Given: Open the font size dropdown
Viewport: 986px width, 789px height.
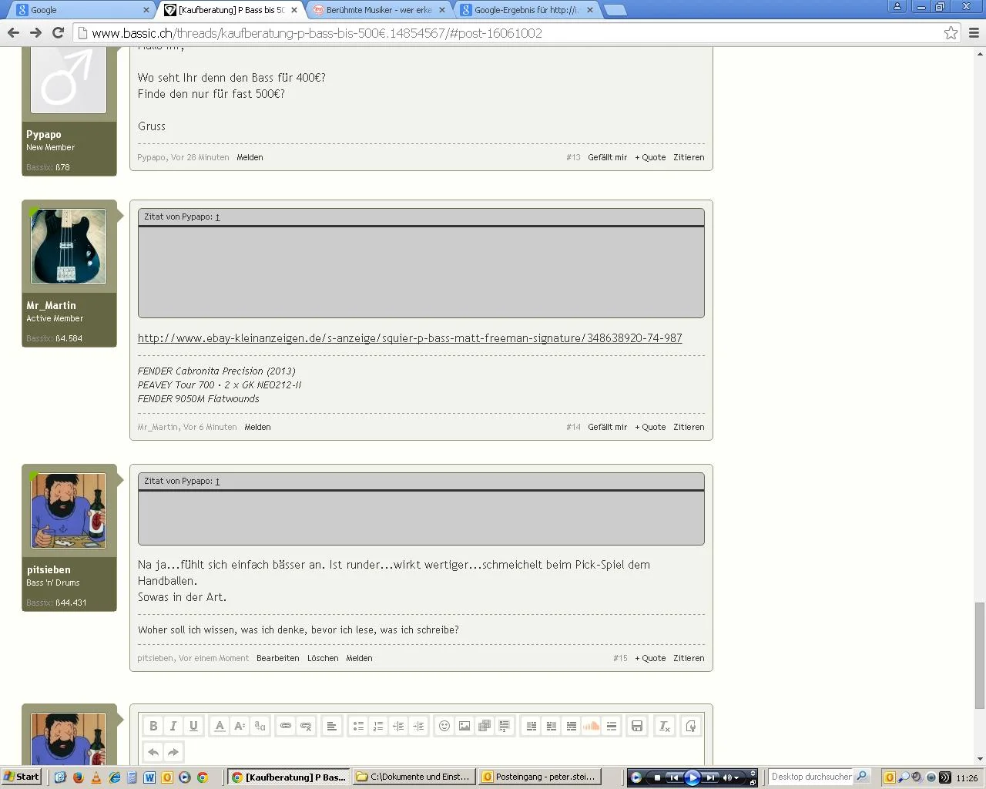Looking at the screenshot, I should 240,726.
